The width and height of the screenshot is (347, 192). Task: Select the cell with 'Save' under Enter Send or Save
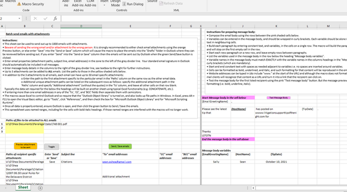52,162
